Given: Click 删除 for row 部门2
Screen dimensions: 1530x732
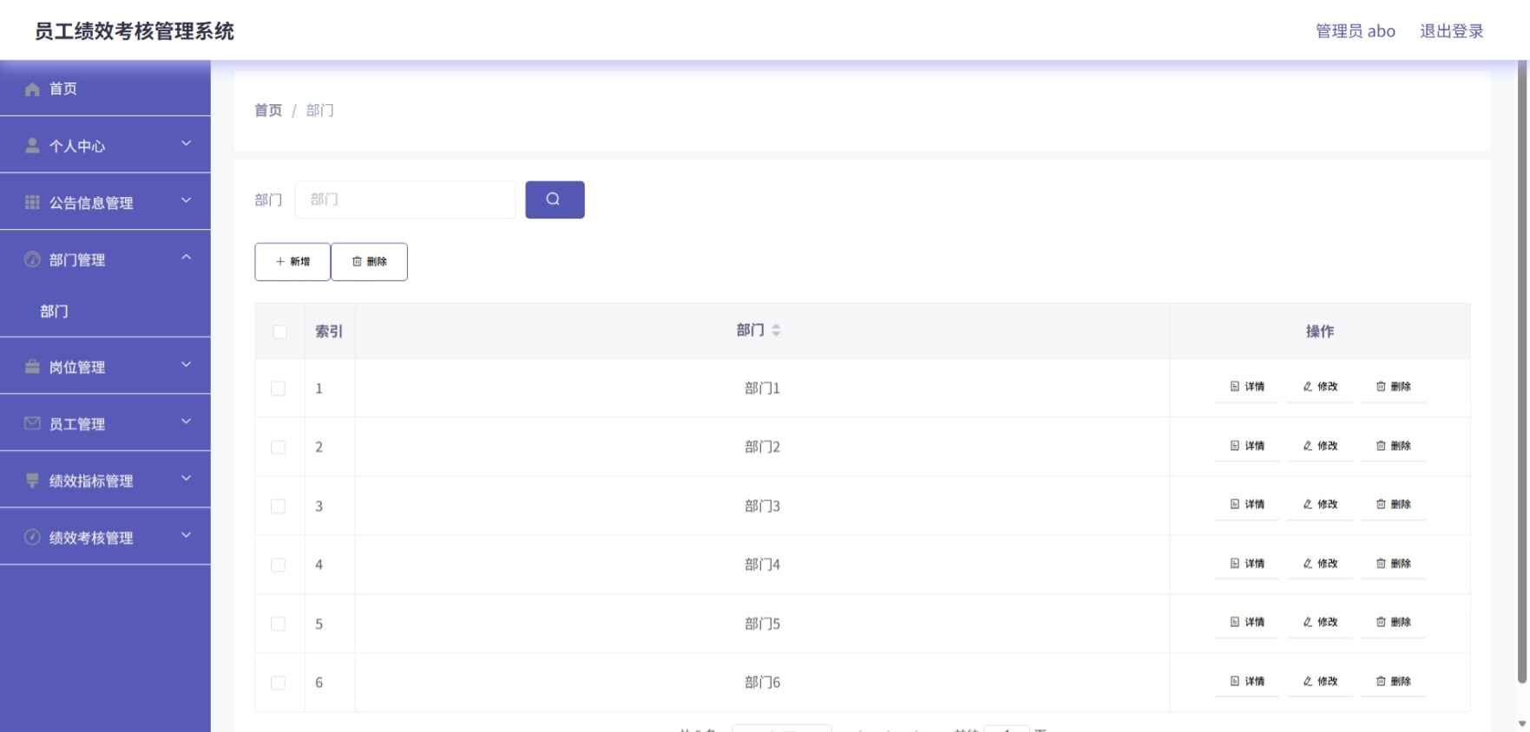Looking at the screenshot, I should (1394, 446).
